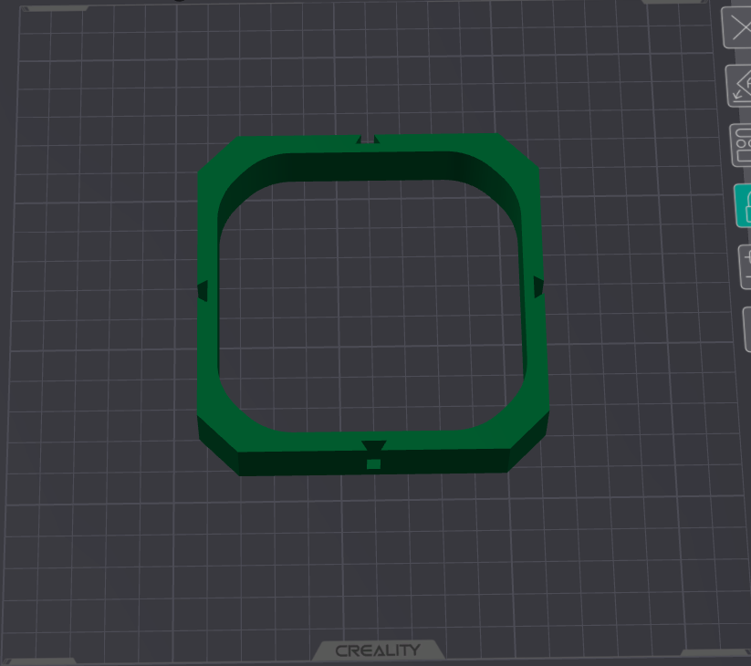Click the dark notch on the frame's left side
751x666 pixels.
[203, 291]
